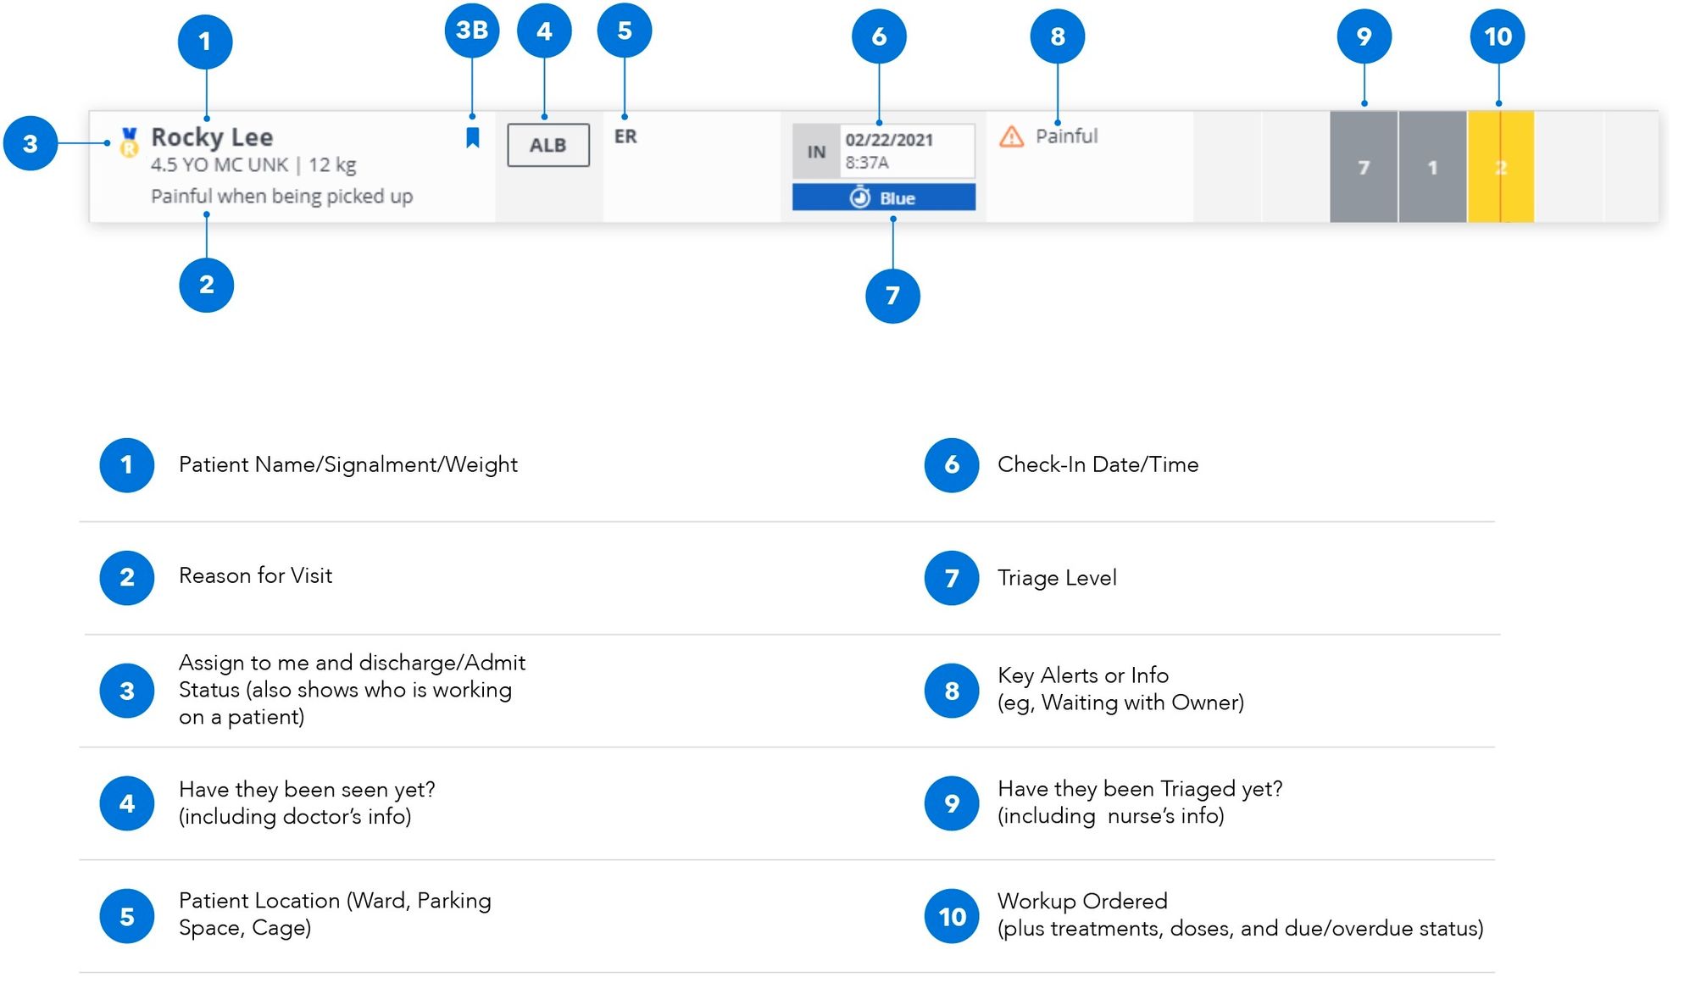The height and width of the screenshot is (983, 1695).
Task: Click the circle 7 callout below triage bar
Action: click(892, 296)
